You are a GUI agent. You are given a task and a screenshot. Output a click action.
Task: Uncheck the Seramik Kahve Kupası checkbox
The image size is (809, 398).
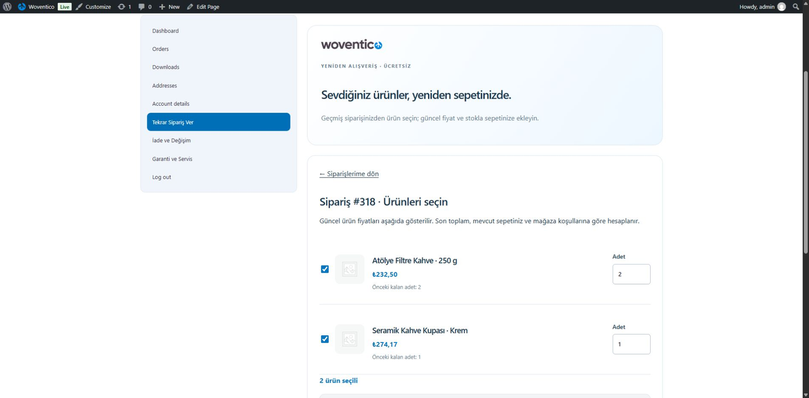pos(325,339)
